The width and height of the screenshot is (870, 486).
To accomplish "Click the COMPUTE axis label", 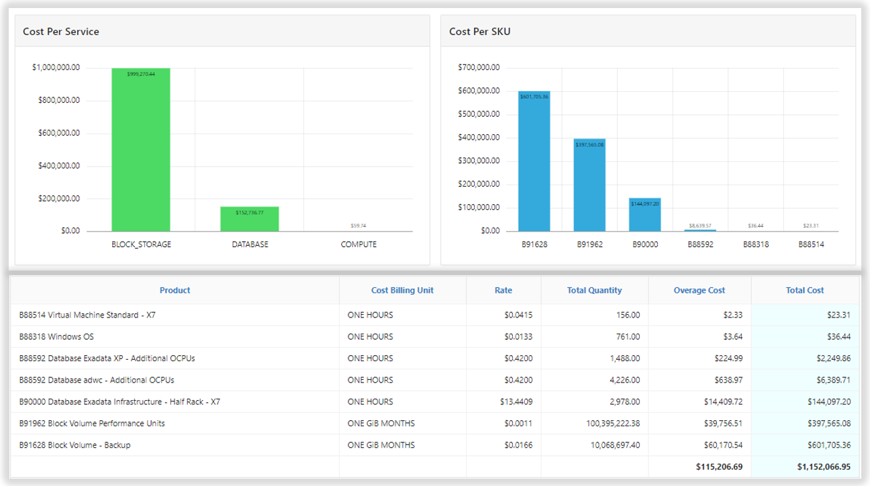I will pos(358,244).
